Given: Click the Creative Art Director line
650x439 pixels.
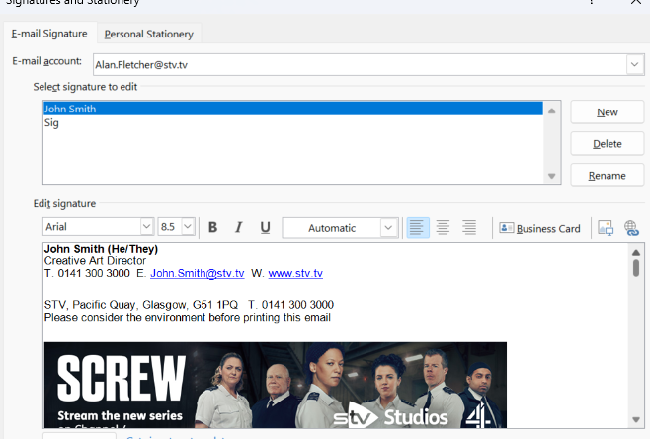Looking at the screenshot, I should (x=95, y=260).
